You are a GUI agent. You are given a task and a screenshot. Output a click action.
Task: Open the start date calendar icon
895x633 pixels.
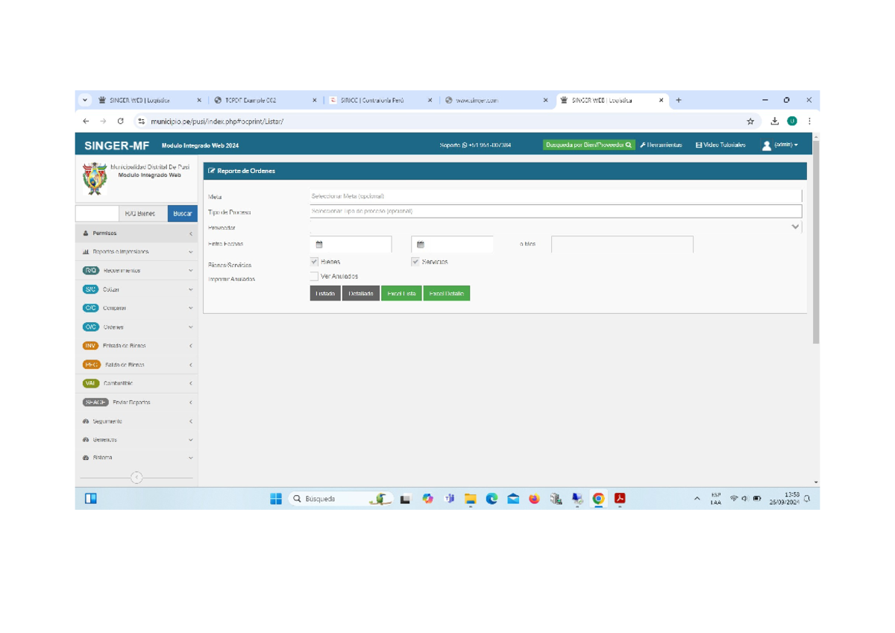319,245
